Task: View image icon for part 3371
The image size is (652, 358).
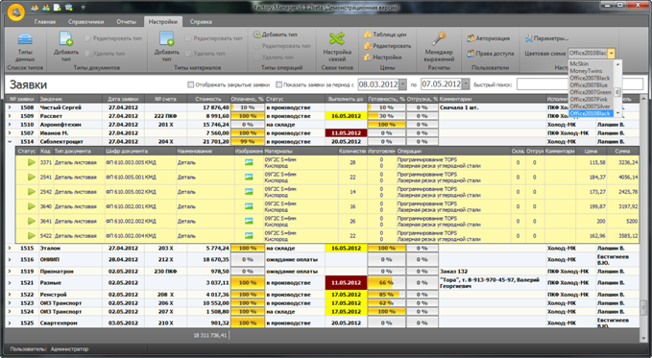Action: pyautogui.click(x=249, y=162)
